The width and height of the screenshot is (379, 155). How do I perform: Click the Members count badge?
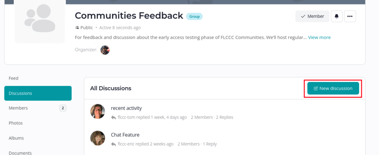point(63,108)
